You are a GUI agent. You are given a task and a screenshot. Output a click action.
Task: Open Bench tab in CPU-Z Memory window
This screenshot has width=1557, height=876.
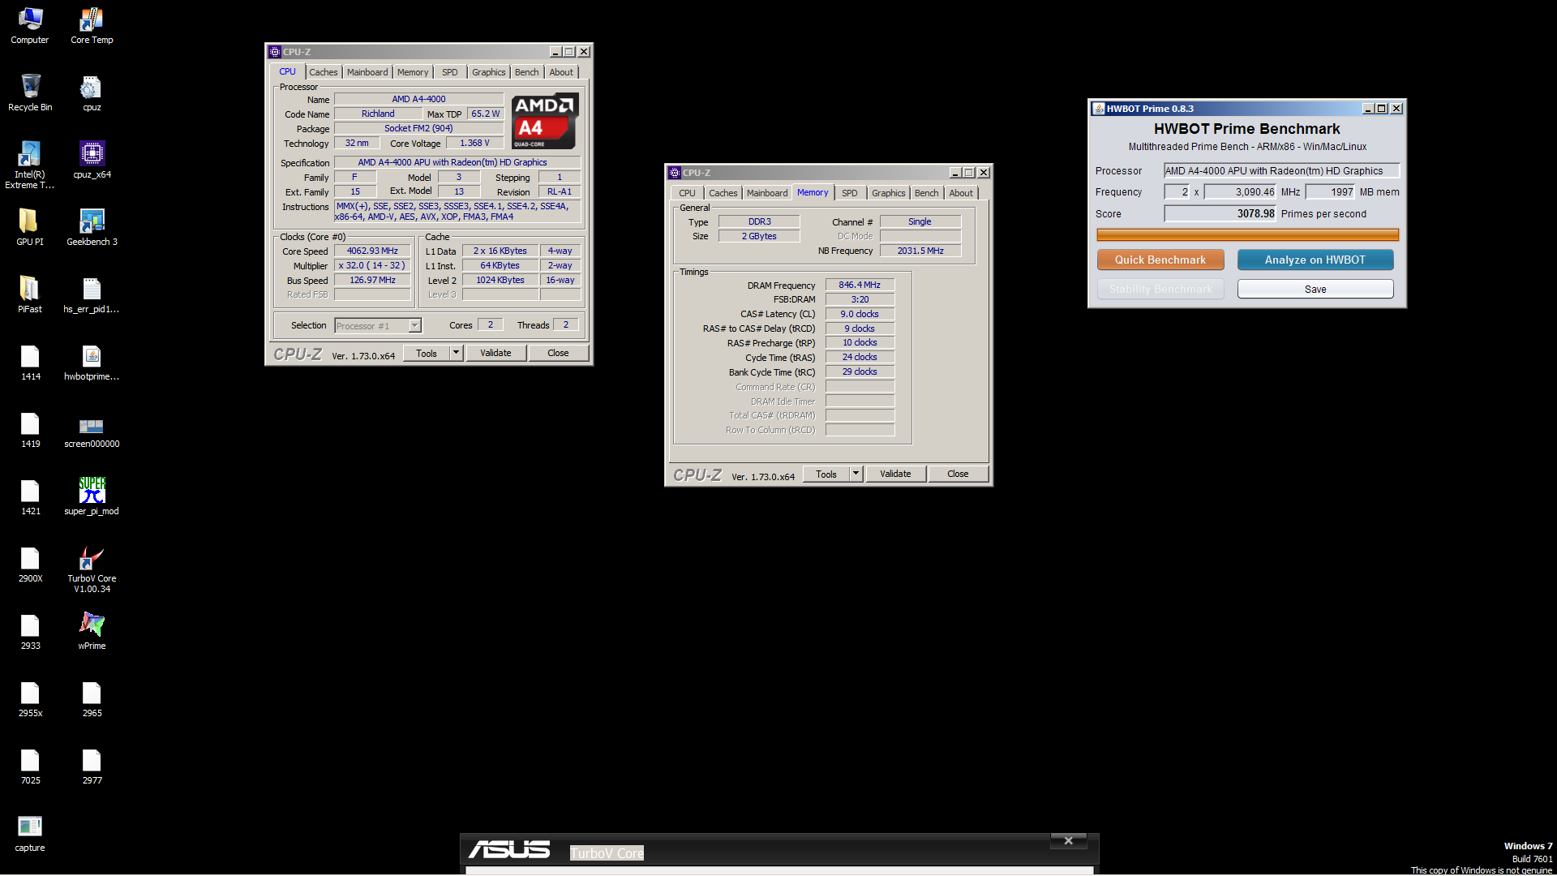(927, 193)
